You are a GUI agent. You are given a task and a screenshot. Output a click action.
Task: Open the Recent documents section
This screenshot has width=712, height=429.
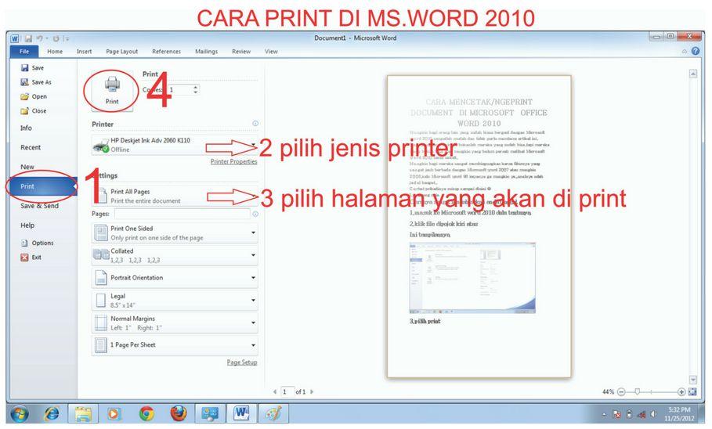click(31, 147)
